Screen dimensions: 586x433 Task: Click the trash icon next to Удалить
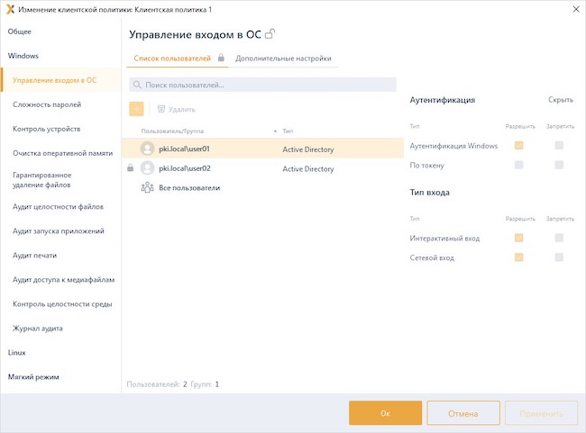[161, 109]
